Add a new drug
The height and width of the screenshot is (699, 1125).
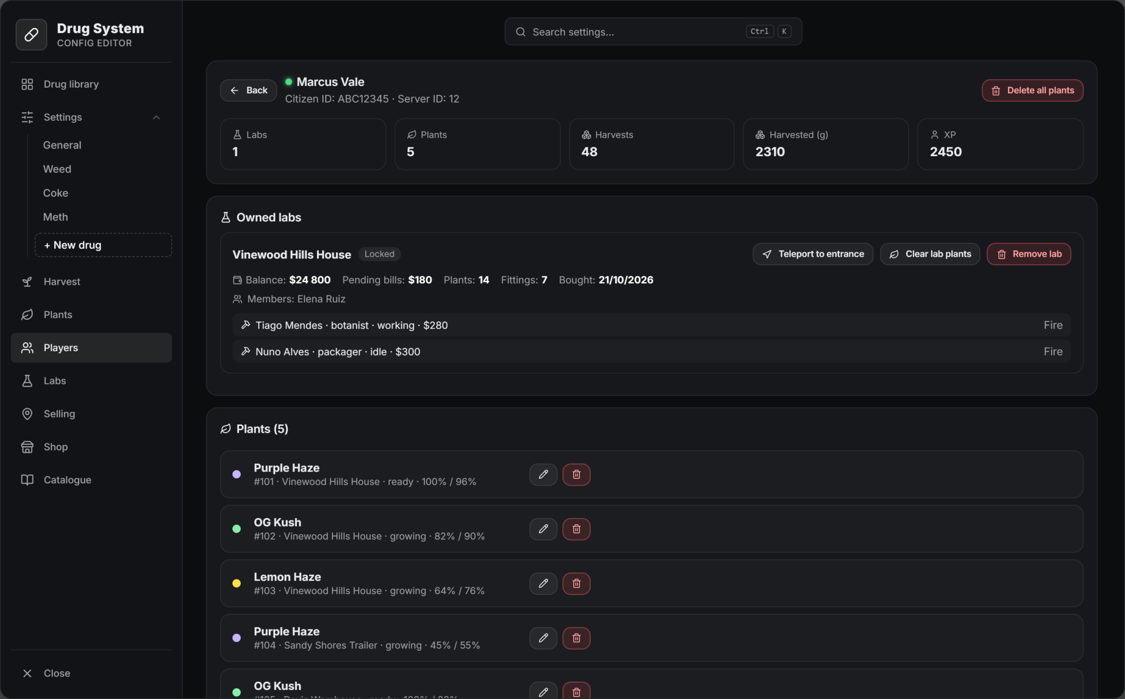coord(103,245)
